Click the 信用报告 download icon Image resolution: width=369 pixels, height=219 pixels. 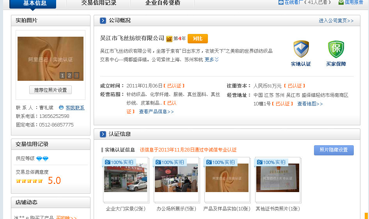[x=341, y=2]
